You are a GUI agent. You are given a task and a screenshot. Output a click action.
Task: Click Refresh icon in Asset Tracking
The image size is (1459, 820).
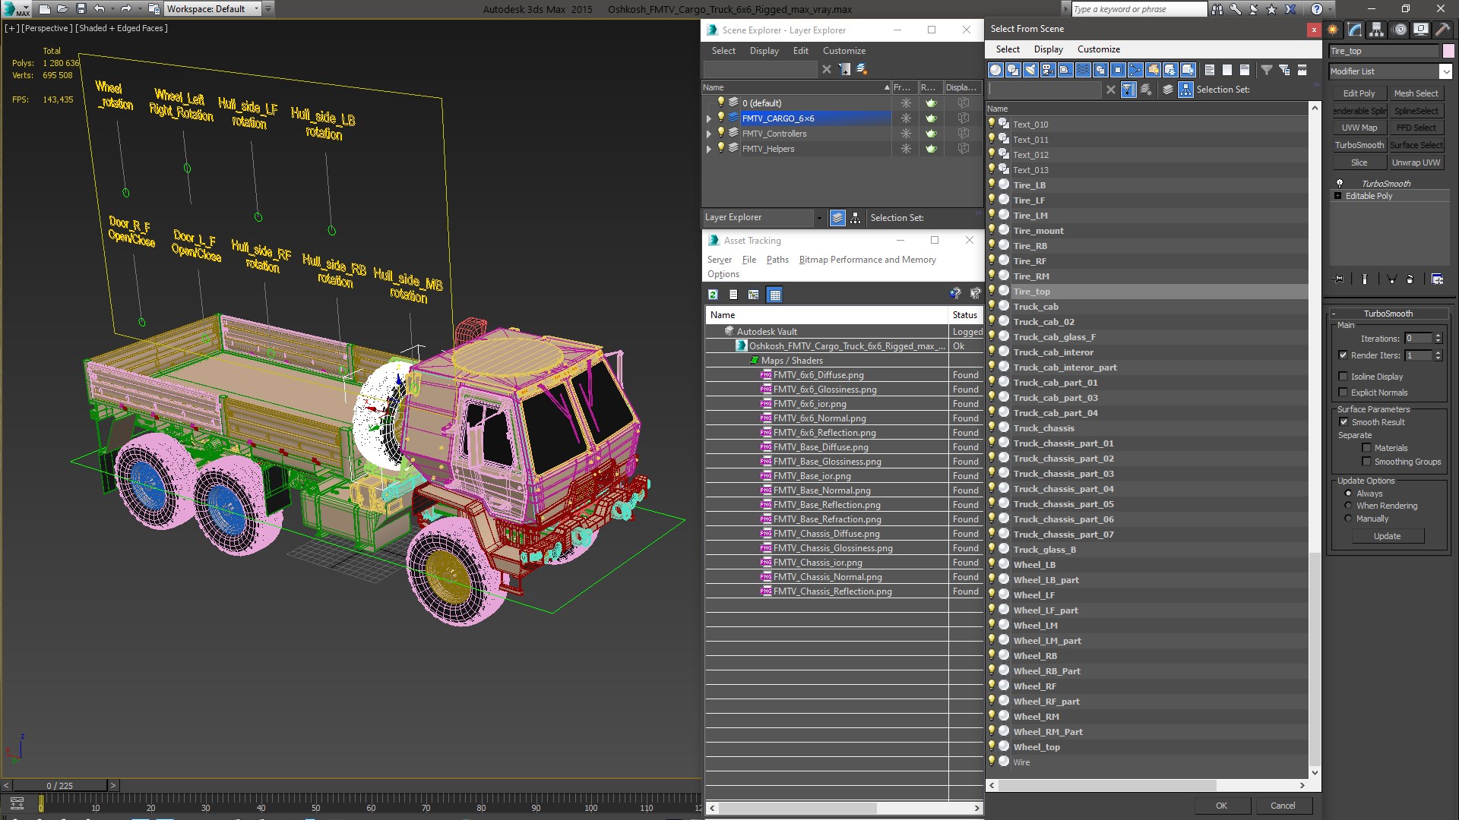pos(713,295)
